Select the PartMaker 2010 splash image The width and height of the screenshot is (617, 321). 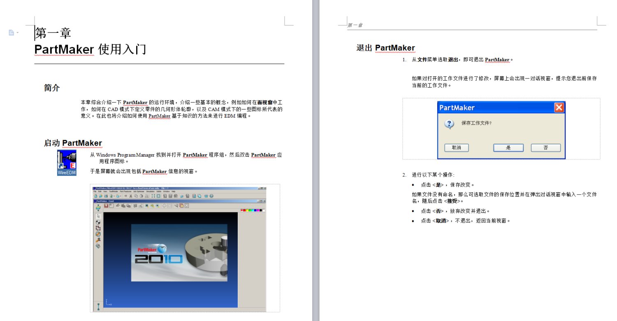tap(179, 253)
